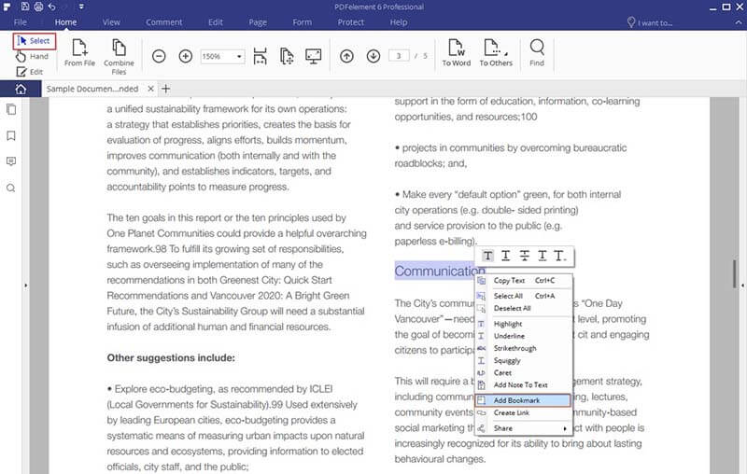Click the I want to search box
Image resolution: width=747 pixels, height=474 pixels.
pyautogui.click(x=649, y=22)
